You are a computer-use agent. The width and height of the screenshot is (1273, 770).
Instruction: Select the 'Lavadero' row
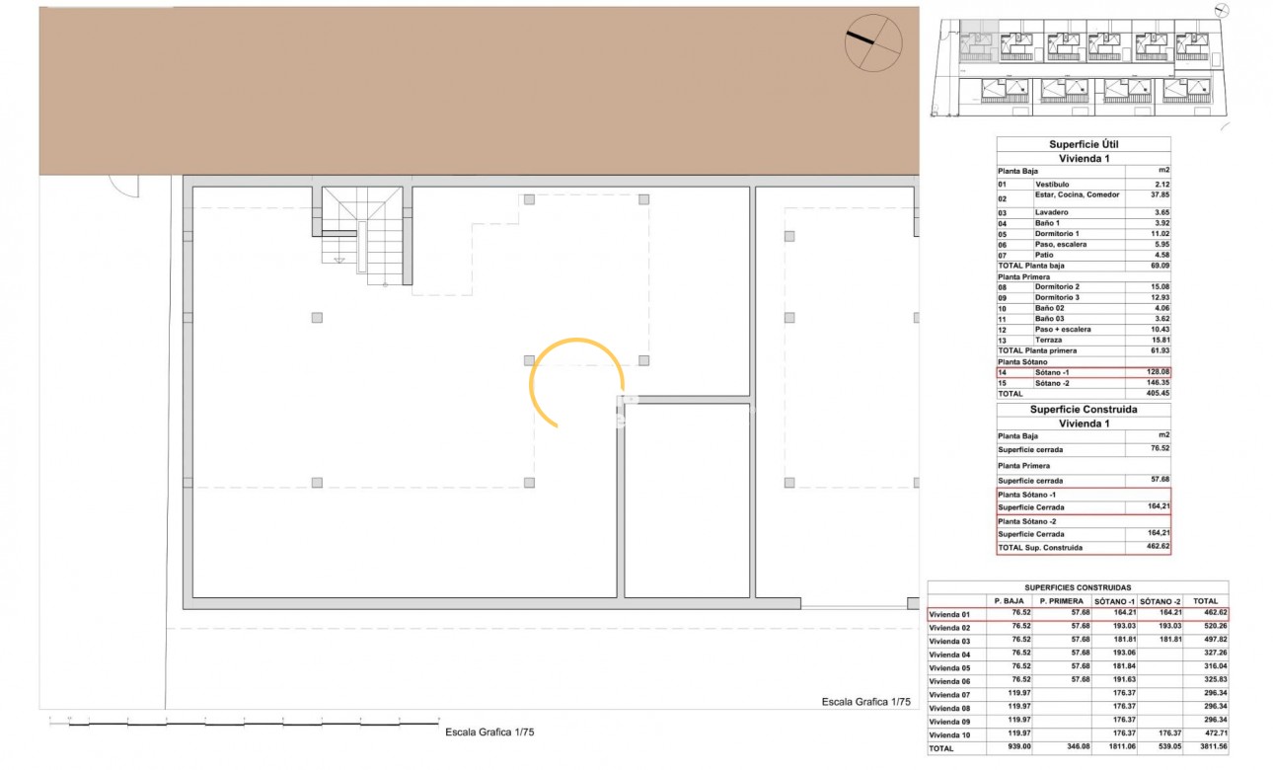coord(1084,212)
